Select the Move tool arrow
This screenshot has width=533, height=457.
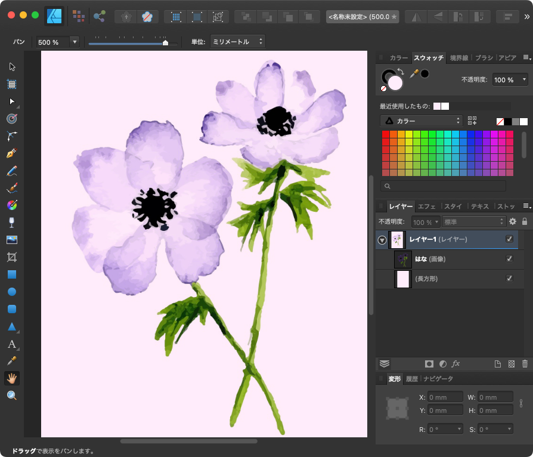(x=12, y=67)
